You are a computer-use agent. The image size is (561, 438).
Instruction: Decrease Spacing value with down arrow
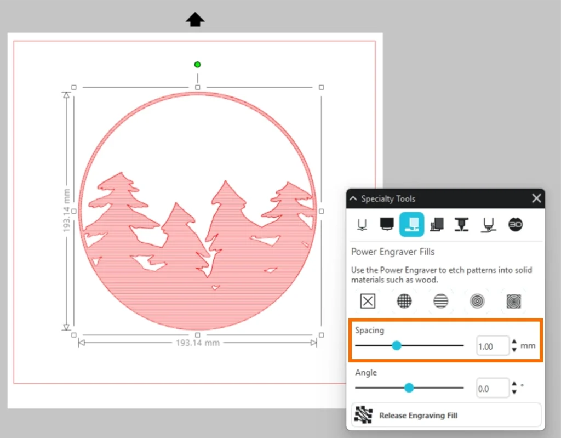[514, 350]
